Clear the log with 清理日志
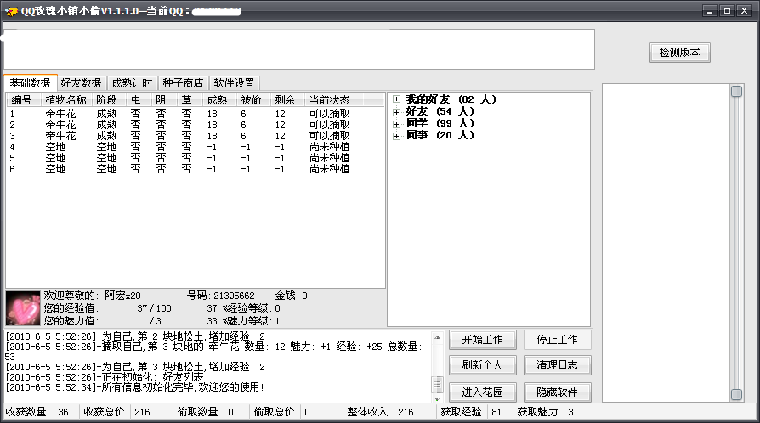 (557, 365)
